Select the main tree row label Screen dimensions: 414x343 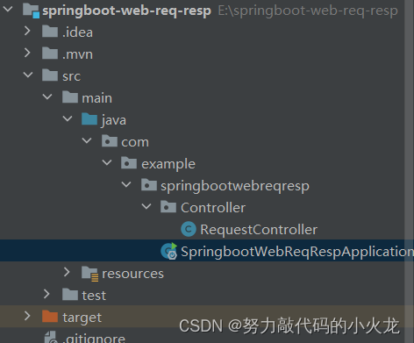tap(96, 98)
